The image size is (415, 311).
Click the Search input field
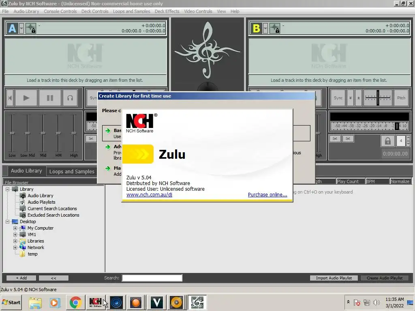(x=152, y=278)
